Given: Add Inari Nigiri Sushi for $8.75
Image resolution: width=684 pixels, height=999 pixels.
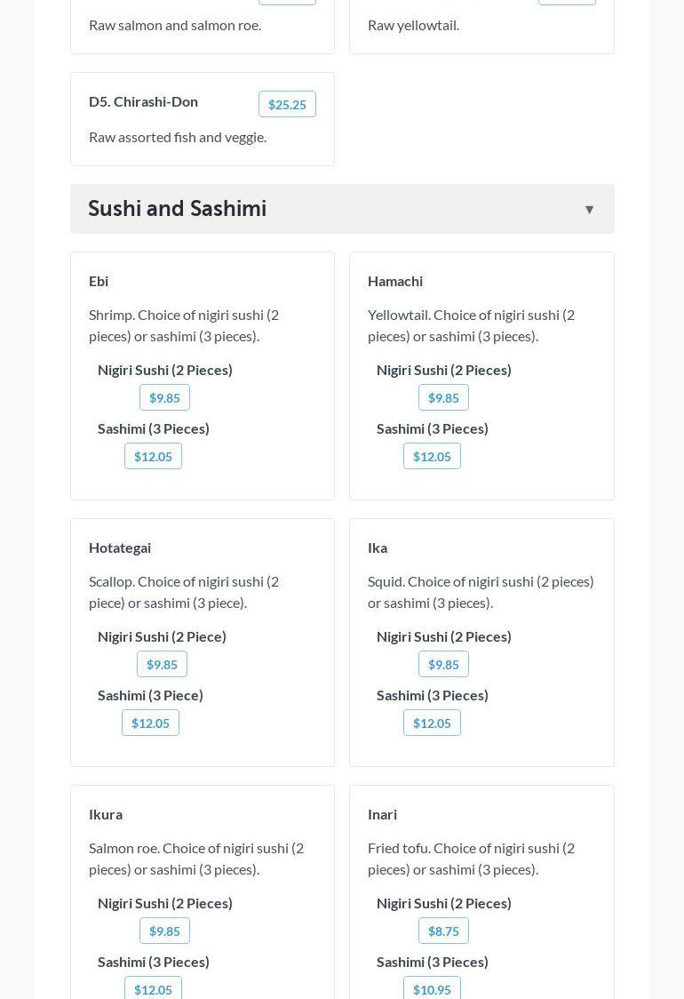Looking at the screenshot, I should (443, 931).
